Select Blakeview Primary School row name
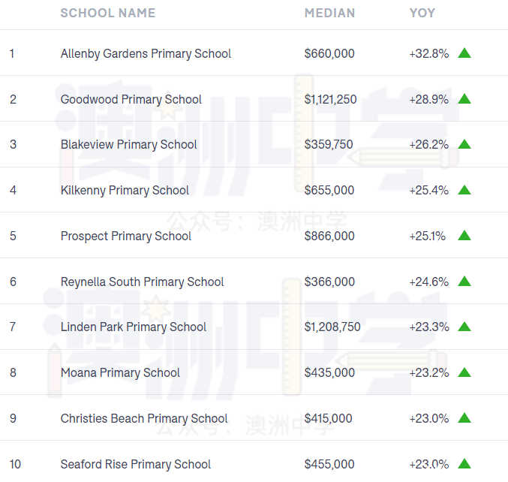The height and width of the screenshot is (482, 508). [x=128, y=145]
